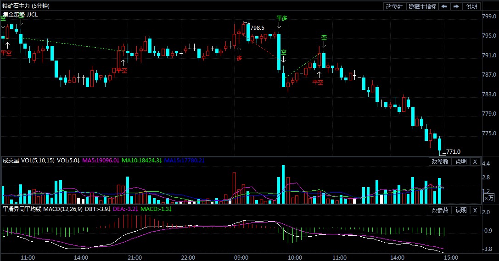Image resolution: width=499 pixels, height=261 pixels.
Task: Click the 15:00 time axis label
Action: [x=451, y=257]
